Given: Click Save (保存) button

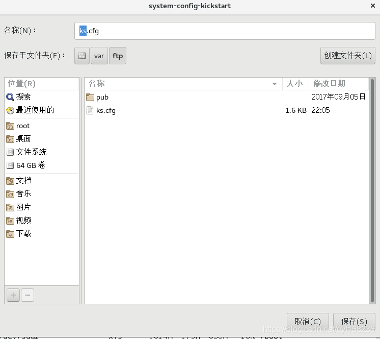Looking at the screenshot, I should (x=354, y=321).
